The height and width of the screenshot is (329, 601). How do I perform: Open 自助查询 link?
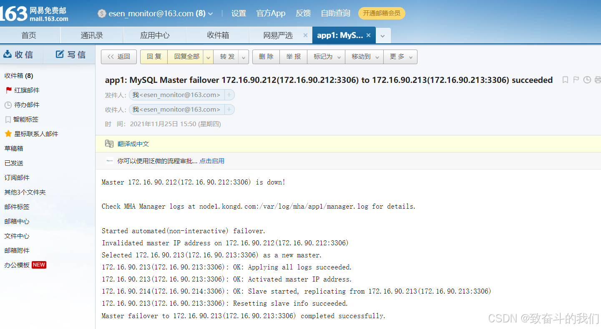click(x=335, y=13)
